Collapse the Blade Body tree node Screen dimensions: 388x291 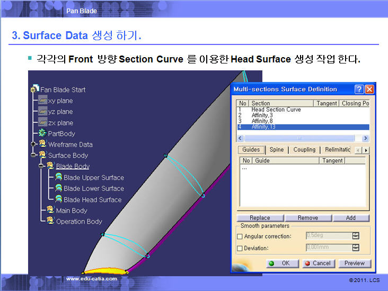41,166
